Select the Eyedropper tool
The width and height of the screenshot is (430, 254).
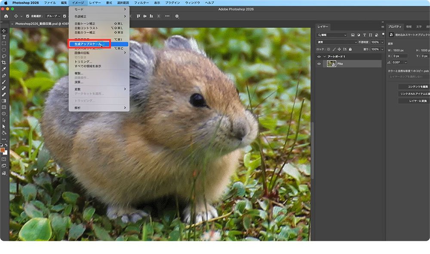click(x=4, y=69)
